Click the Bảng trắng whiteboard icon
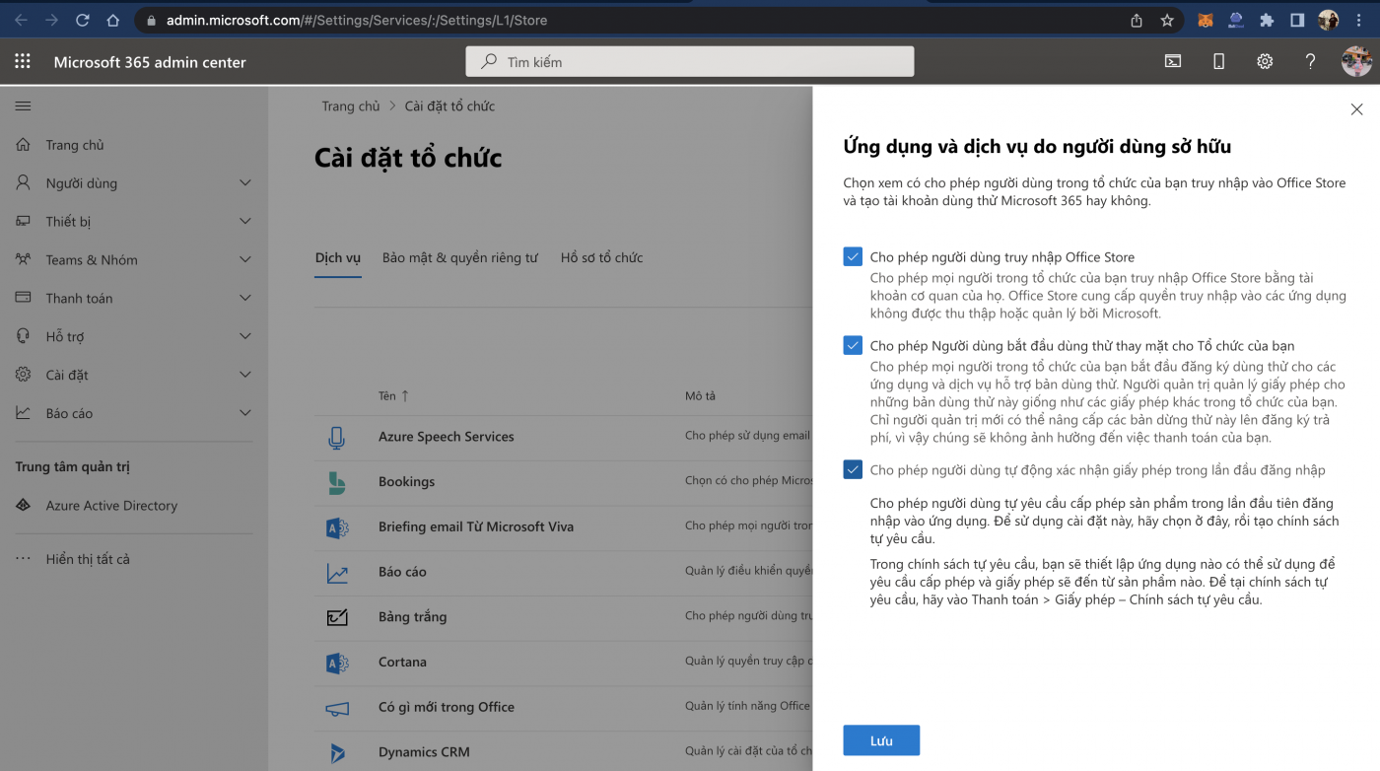1380x771 pixels. 337,617
